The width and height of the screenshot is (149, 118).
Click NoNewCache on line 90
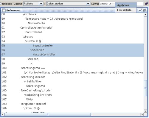pos(37,23)
